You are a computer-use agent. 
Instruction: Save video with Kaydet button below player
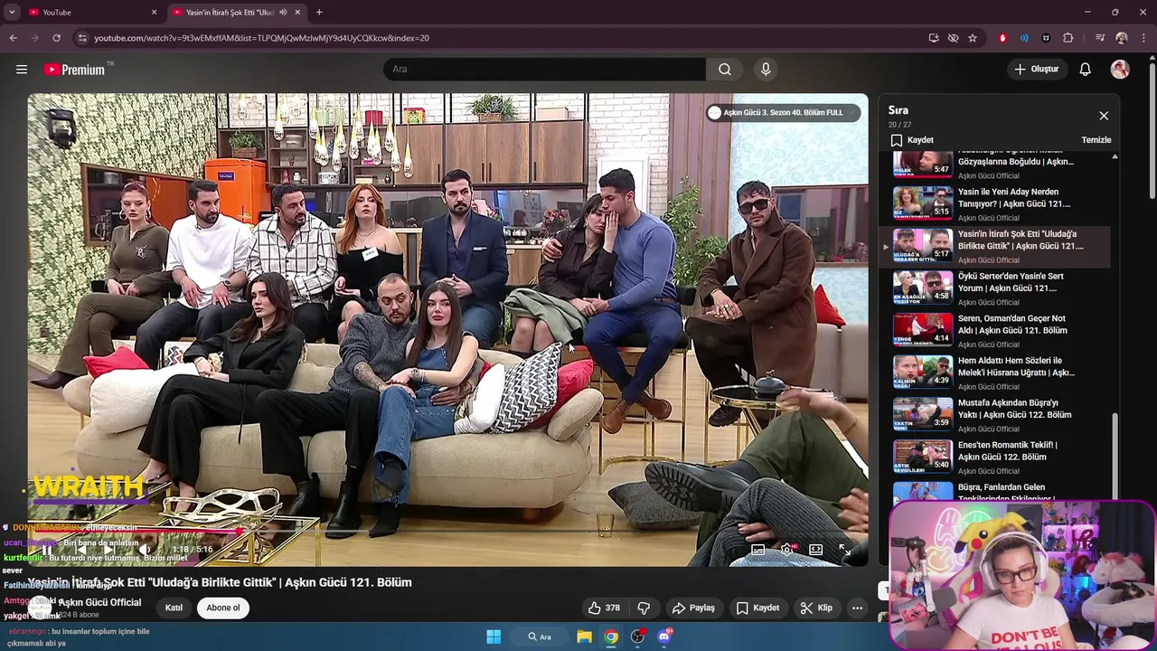point(757,608)
